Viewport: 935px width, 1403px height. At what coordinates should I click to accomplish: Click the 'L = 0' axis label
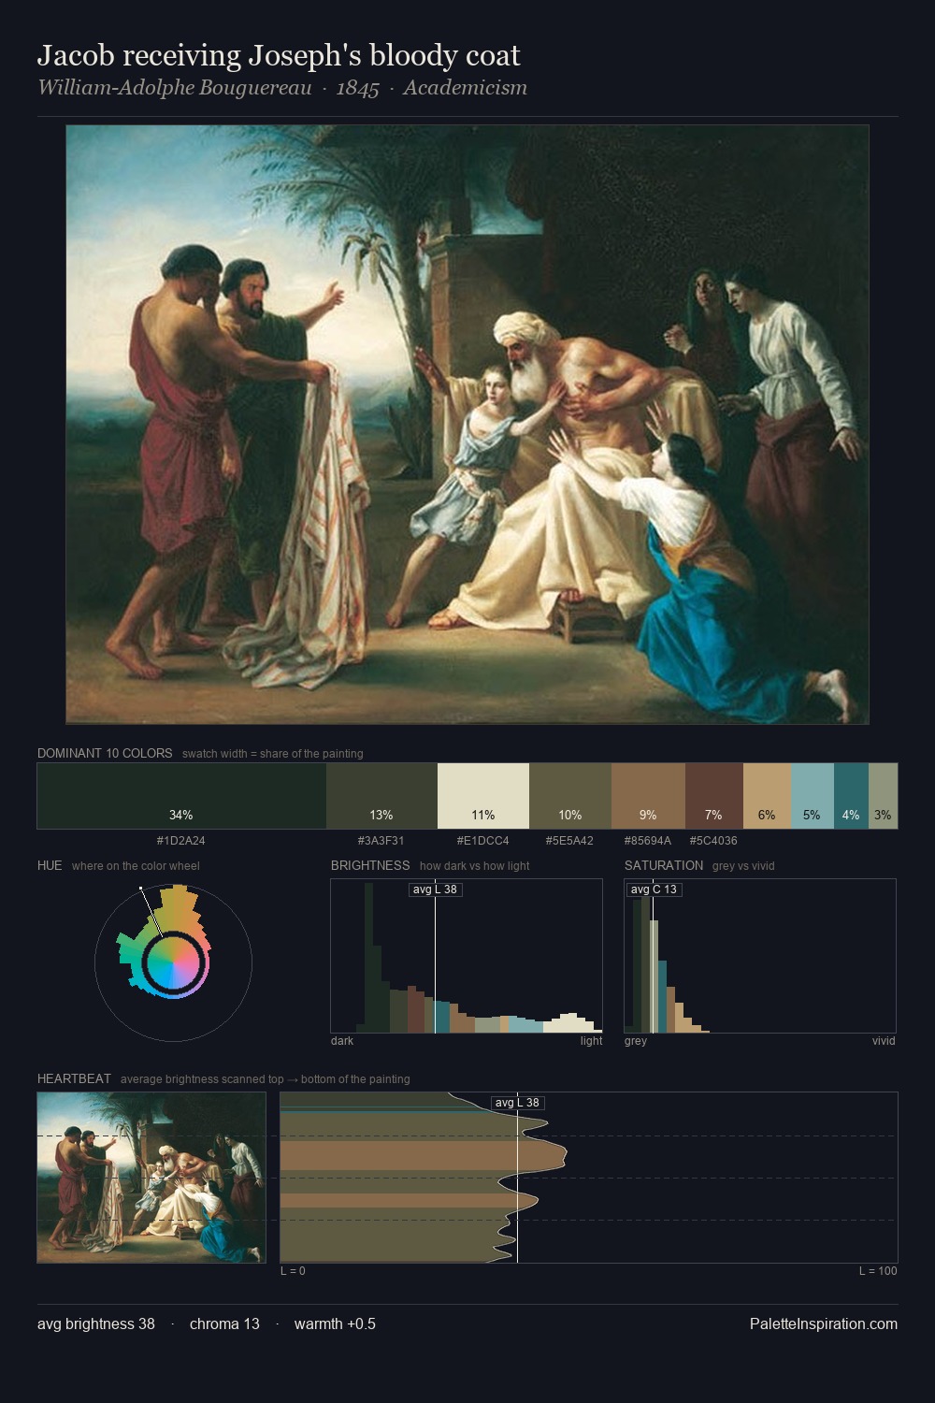[x=293, y=1271]
